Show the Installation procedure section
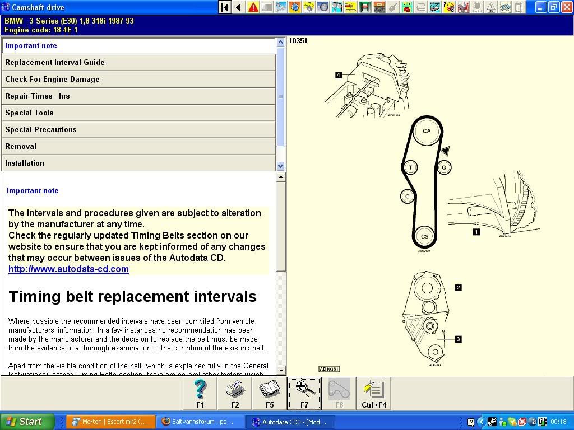Image resolution: width=574 pixels, height=430 pixels. pyautogui.click(x=138, y=163)
